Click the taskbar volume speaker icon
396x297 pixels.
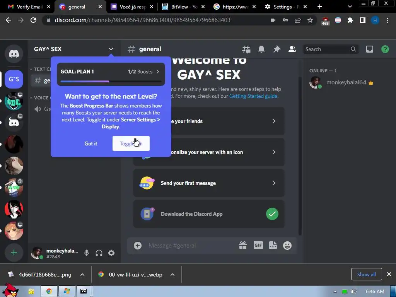coord(354,292)
